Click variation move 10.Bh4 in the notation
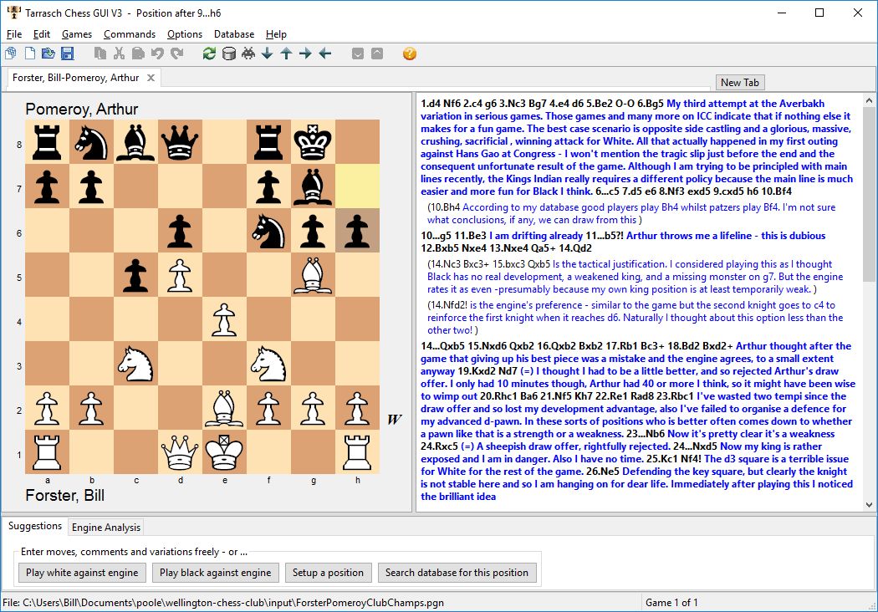878x612 pixels. click(444, 207)
